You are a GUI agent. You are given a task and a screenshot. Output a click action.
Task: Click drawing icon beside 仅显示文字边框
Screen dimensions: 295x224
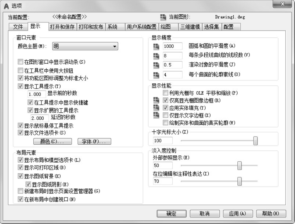coord(156,115)
